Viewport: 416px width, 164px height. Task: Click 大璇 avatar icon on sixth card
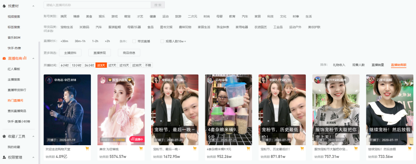pos(318,80)
